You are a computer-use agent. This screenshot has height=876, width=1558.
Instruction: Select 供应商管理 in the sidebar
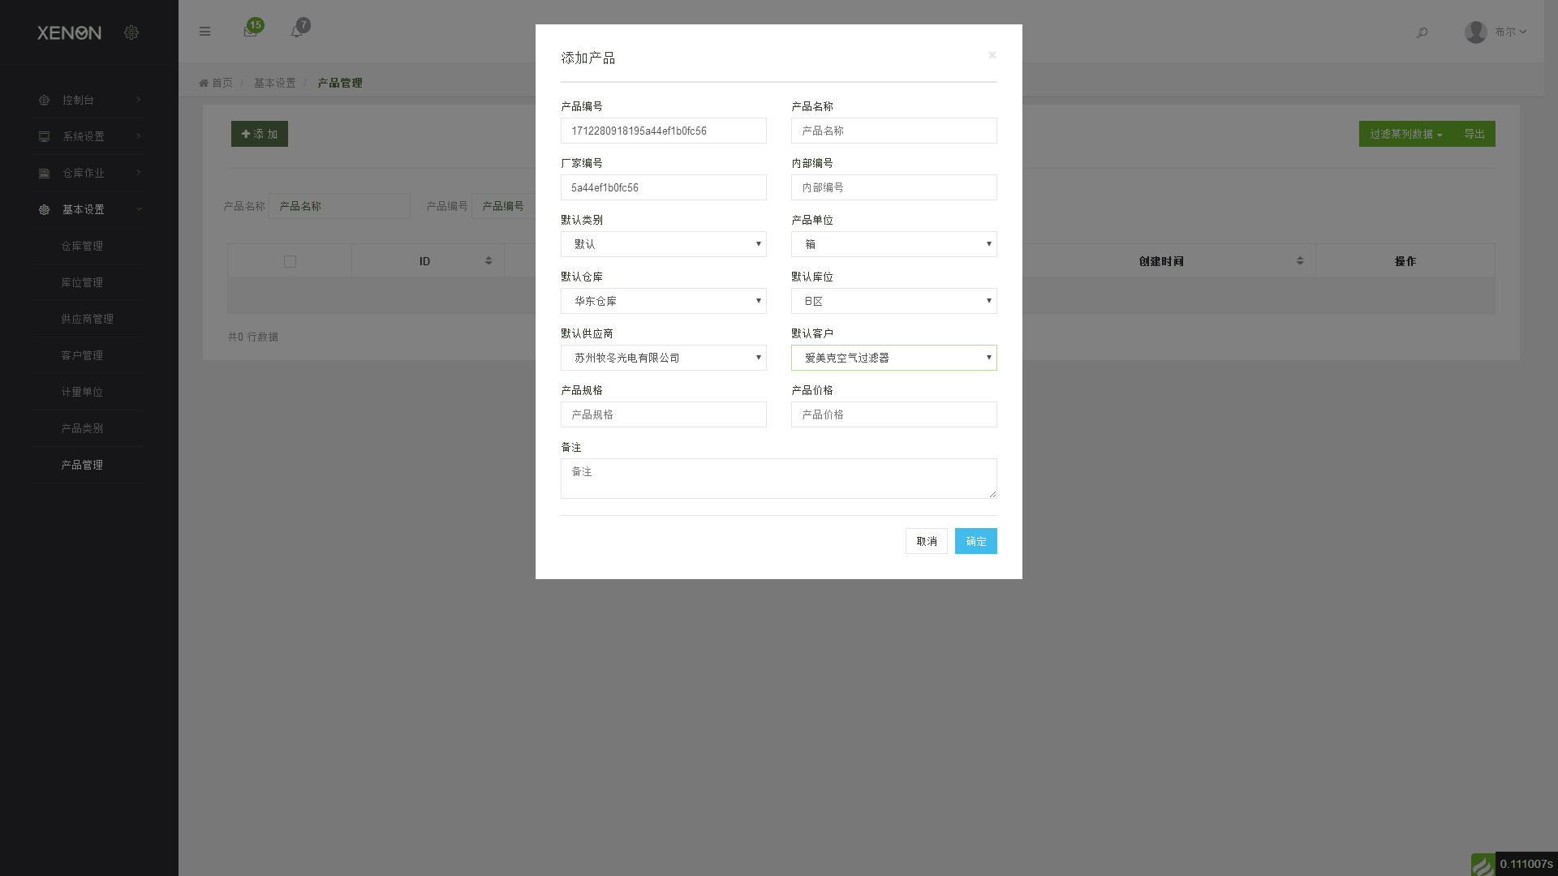point(88,319)
